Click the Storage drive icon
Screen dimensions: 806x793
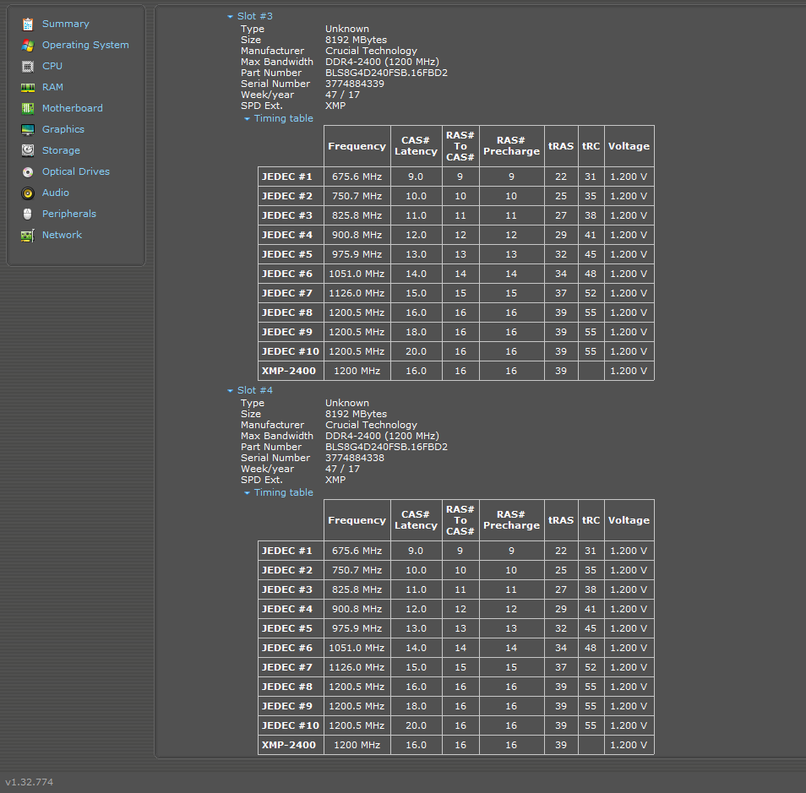(28, 150)
